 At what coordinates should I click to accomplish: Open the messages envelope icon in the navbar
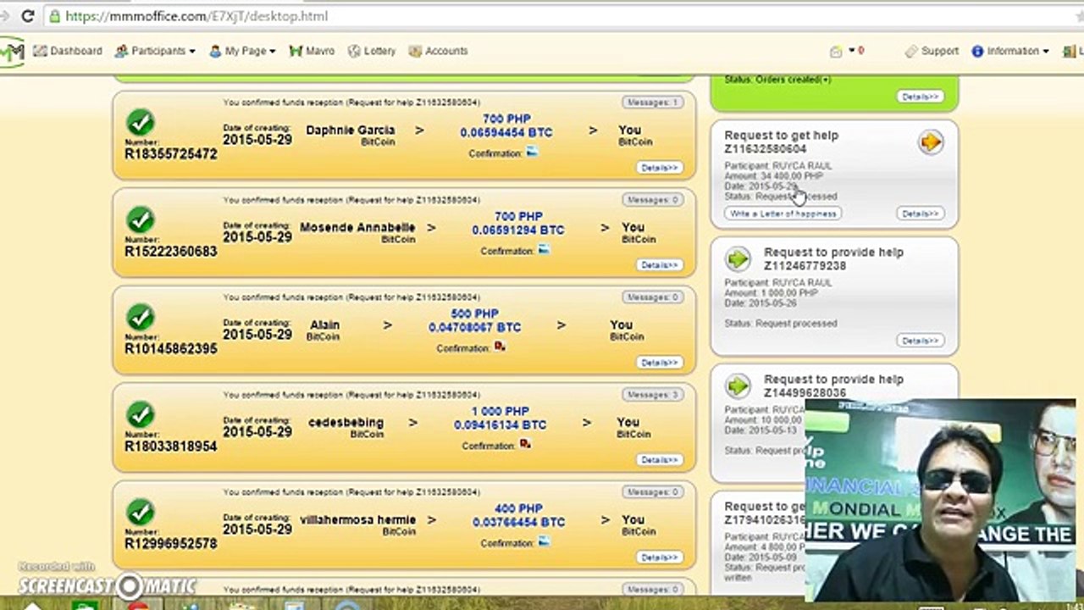tap(836, 52)
